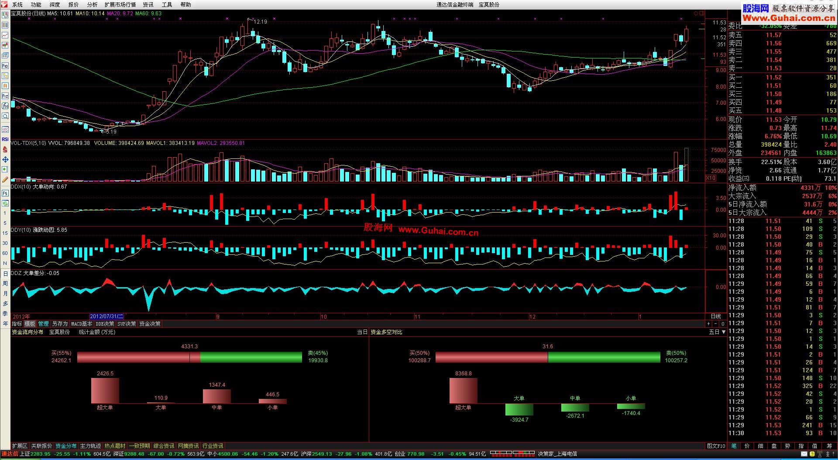
Task: Open the 日线 period selector under the chart
Action: [716, 316]
